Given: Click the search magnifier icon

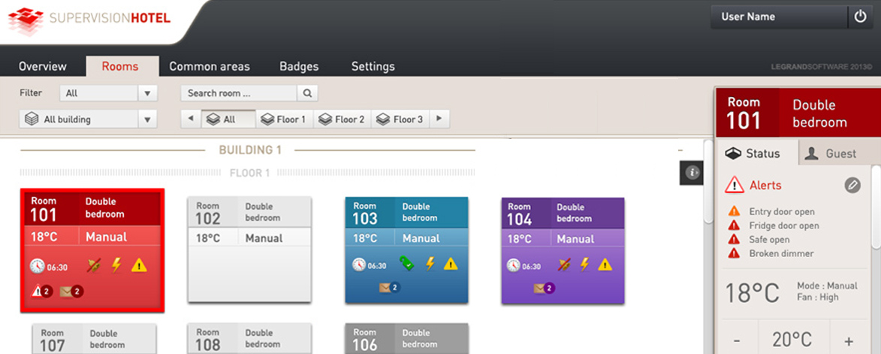Looking at the screenshot, I should point(307,93).
